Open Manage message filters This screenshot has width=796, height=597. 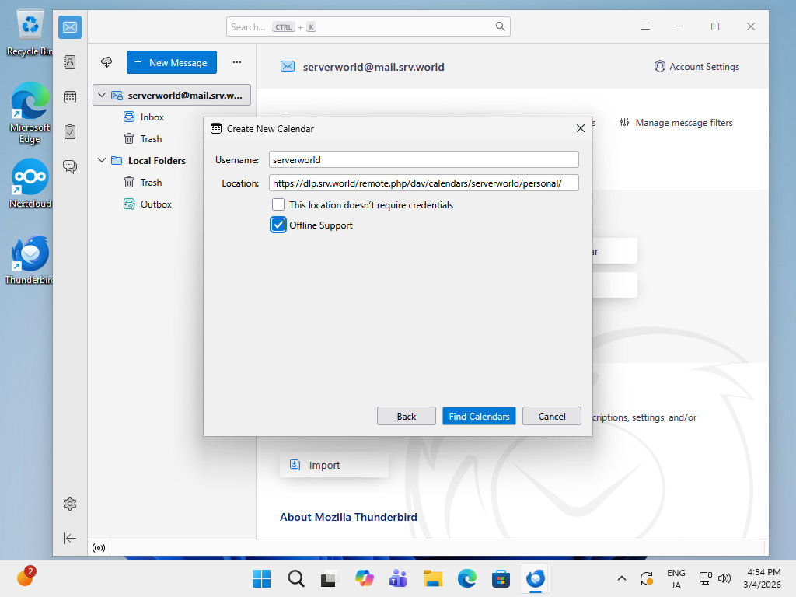point(676,122)
